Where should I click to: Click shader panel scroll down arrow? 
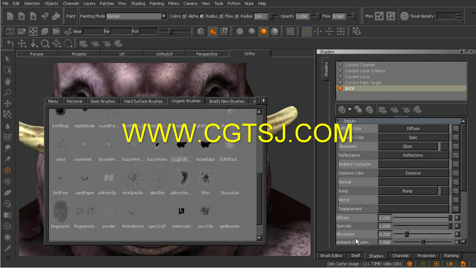pos(464,242)
